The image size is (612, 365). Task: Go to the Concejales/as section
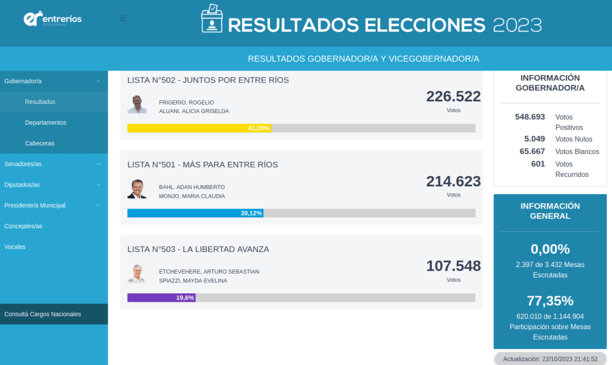tap(23, 226)
